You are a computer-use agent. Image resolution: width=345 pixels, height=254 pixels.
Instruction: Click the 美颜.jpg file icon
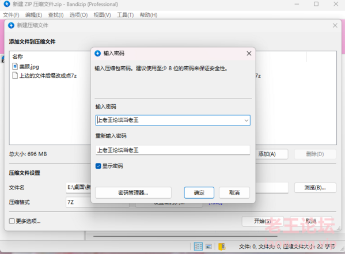[x=15, y=66]
